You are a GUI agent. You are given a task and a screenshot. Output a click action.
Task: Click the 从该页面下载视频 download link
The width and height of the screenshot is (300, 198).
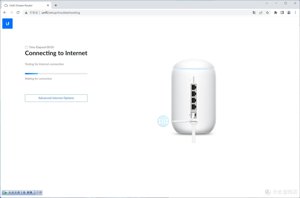[x=19, y=192]
